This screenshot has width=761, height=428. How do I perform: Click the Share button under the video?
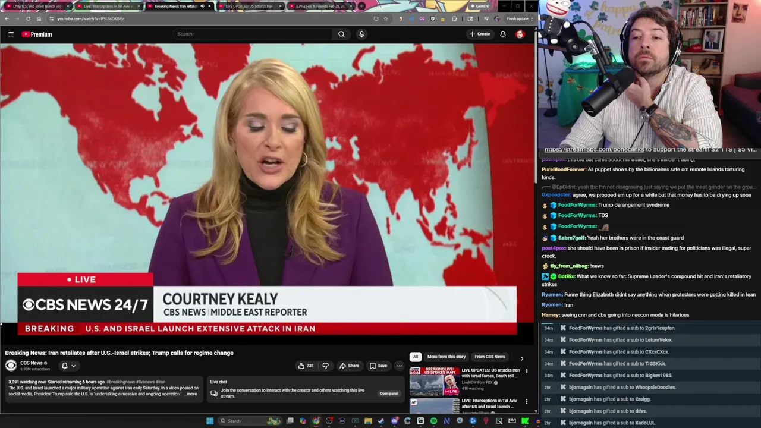point(349,366)
